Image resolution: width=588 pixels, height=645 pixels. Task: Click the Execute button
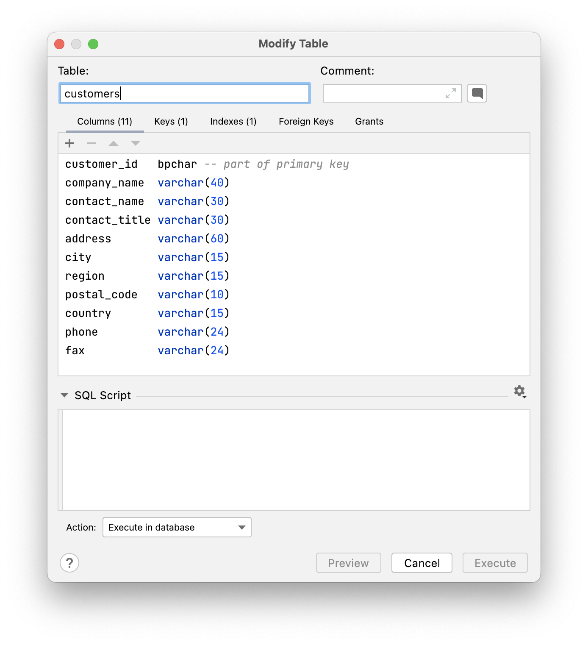coord(495,563)
